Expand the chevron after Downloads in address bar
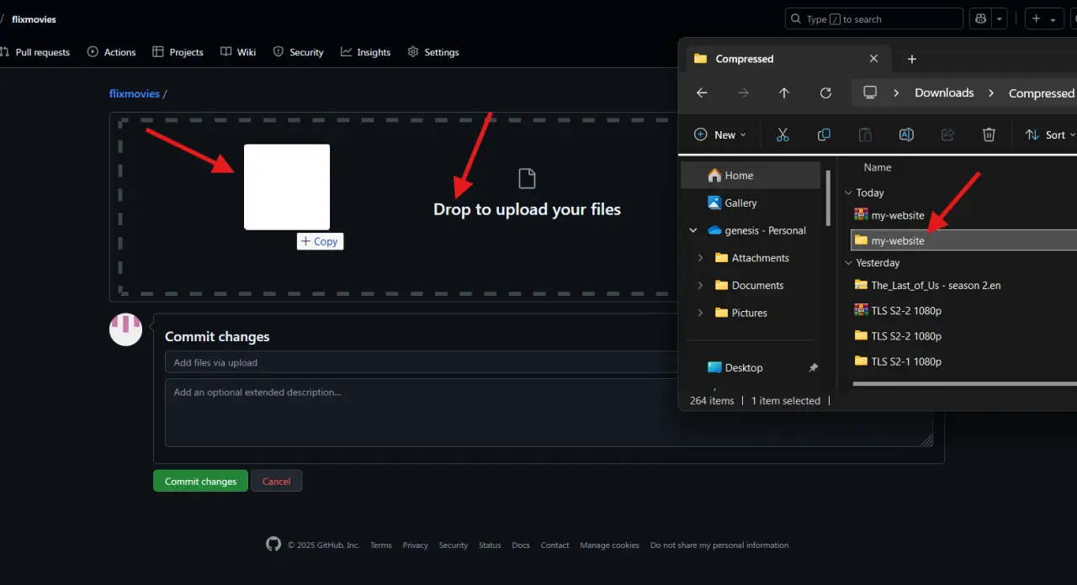1077x585 pixels. tap(991, 92)
